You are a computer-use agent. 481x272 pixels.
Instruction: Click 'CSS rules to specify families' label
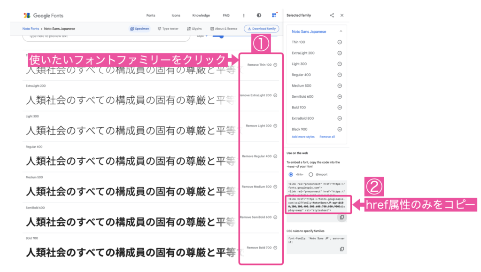[x=305, y=231]
